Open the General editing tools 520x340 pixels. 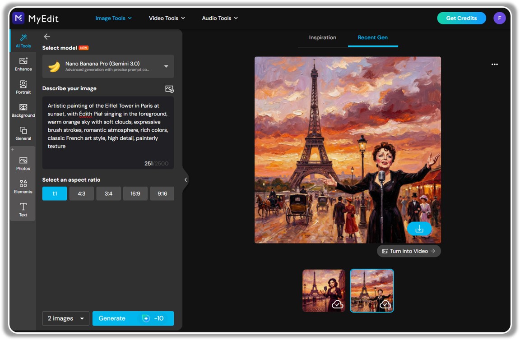[23, 133]
